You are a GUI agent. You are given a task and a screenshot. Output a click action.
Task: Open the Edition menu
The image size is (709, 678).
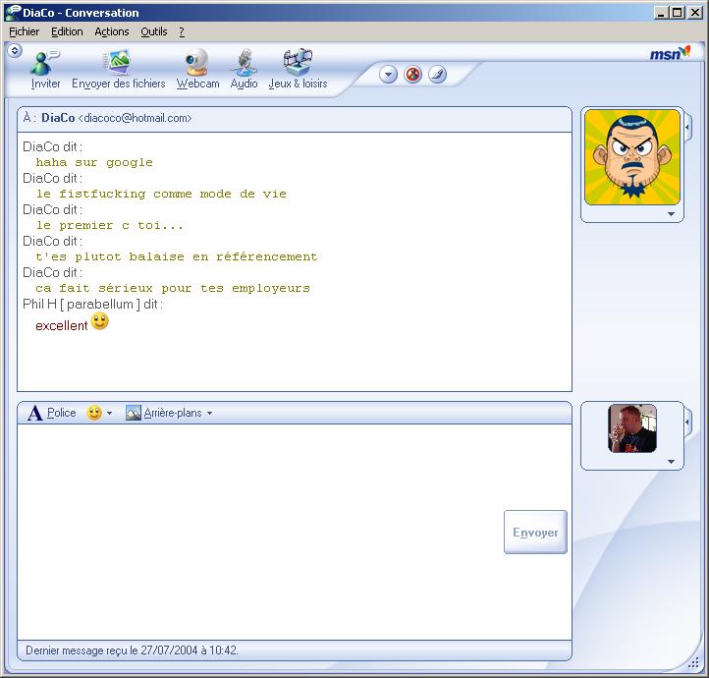tap(67, 31)
